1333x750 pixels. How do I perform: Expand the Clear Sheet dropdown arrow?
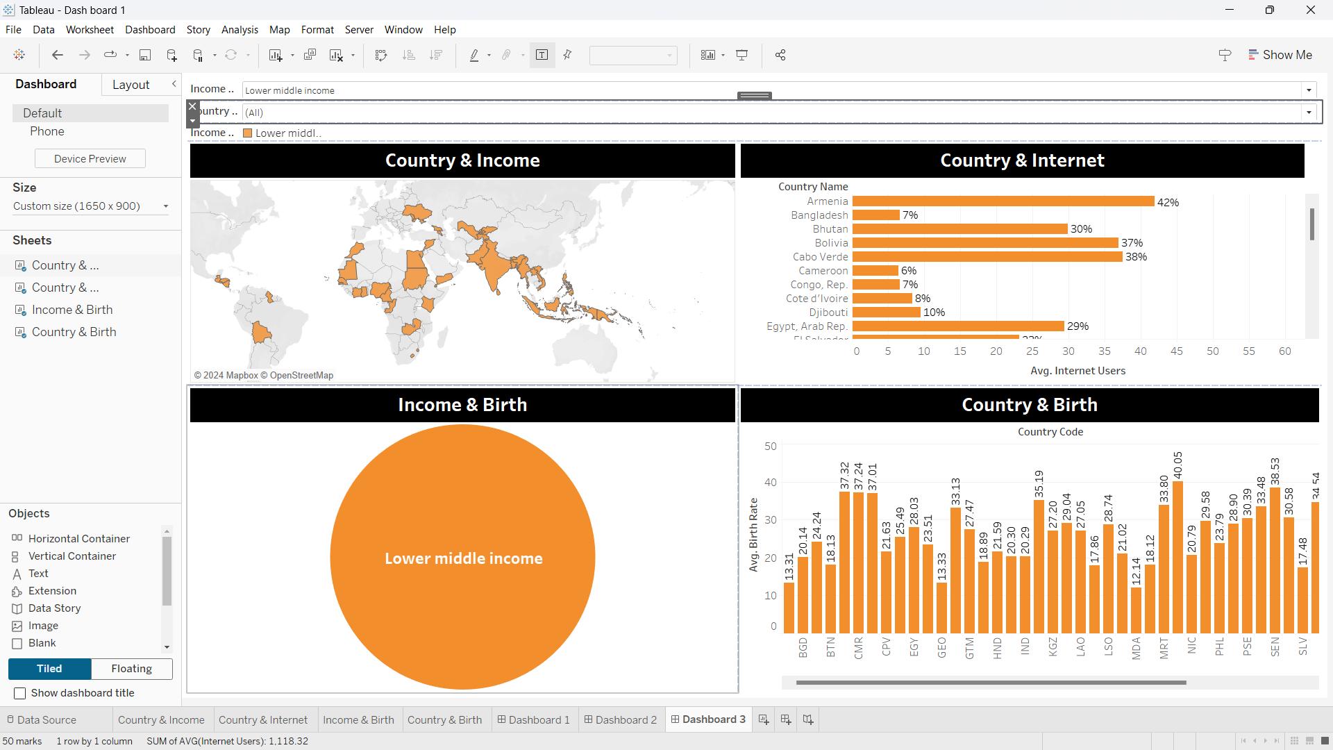point(353,55)
